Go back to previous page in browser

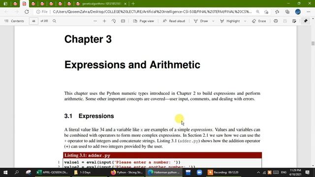(6, 12)
